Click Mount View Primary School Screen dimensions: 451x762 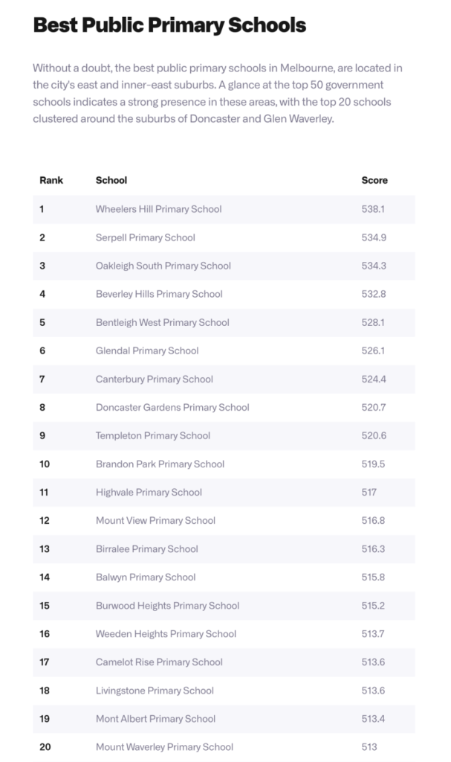[155, 520]
